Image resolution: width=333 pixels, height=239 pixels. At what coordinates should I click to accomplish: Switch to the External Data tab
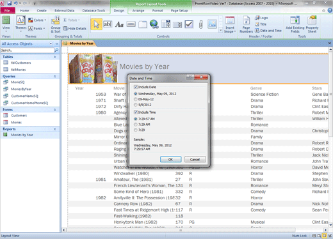(x=65, y=10)
